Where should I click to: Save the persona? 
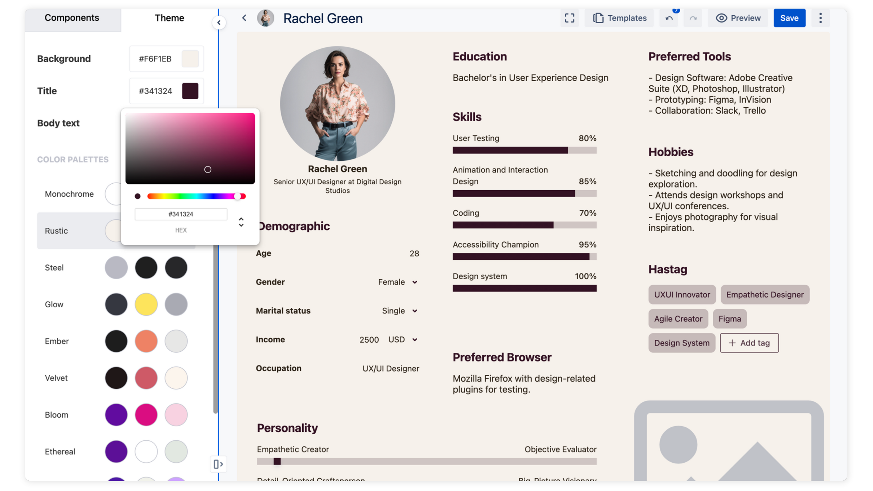click(x=789, y=18)
